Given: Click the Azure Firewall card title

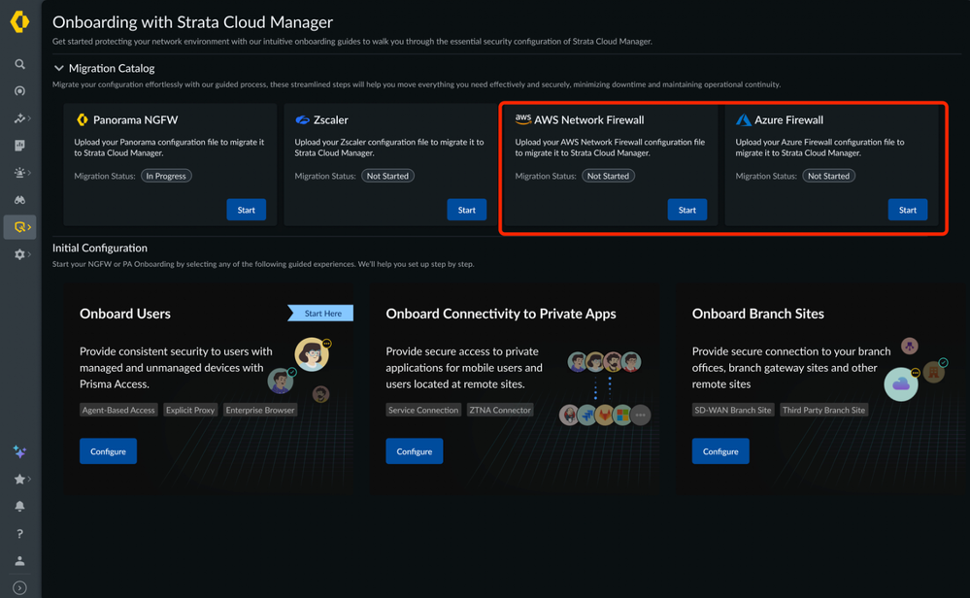Looking at the screenshot, I should (788, 120).
